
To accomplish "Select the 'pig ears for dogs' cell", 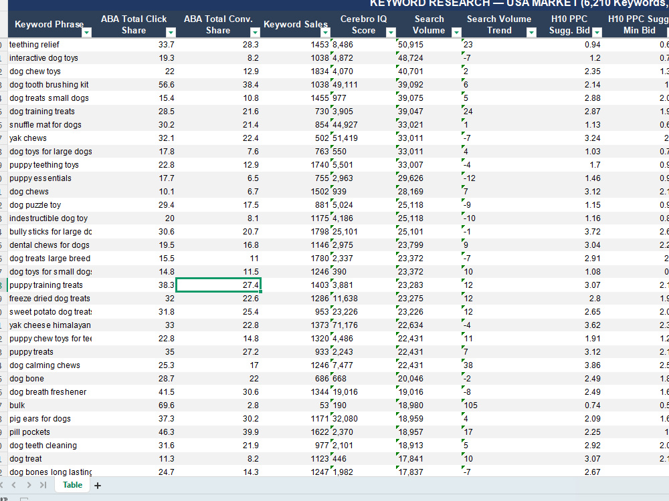I will click(50, 418).
